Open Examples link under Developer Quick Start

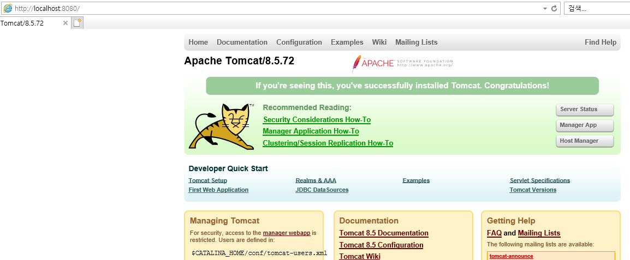(x=416, y=180)
